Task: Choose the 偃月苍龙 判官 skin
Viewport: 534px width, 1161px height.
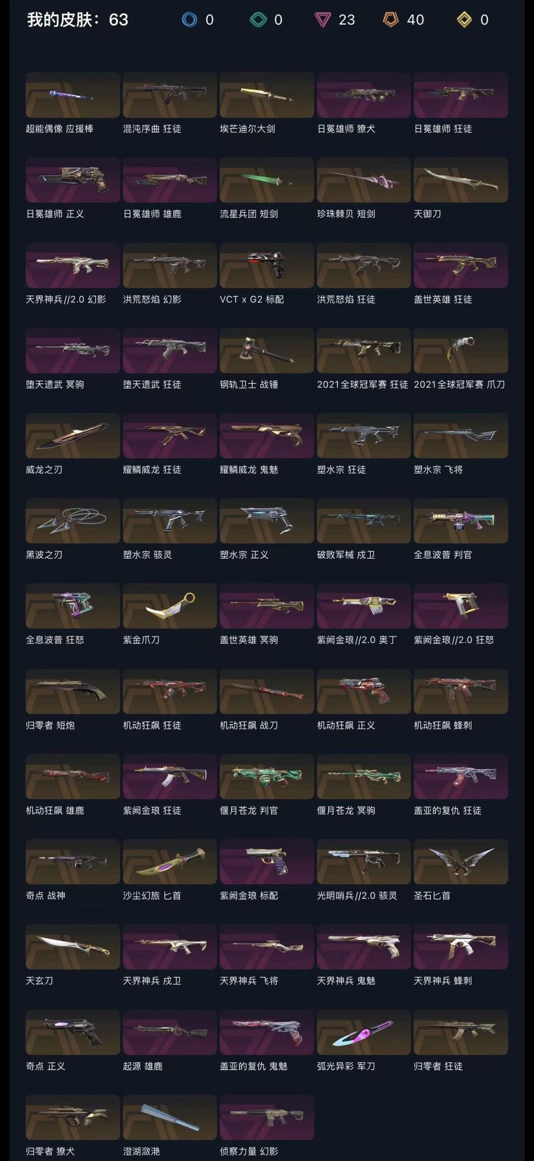Action: click(267, 777)
